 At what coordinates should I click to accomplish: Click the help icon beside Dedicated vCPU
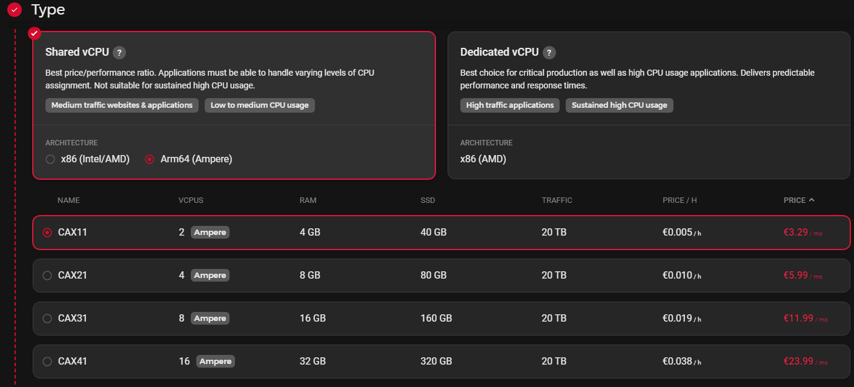pyautogui.click(x=549, y=52)
